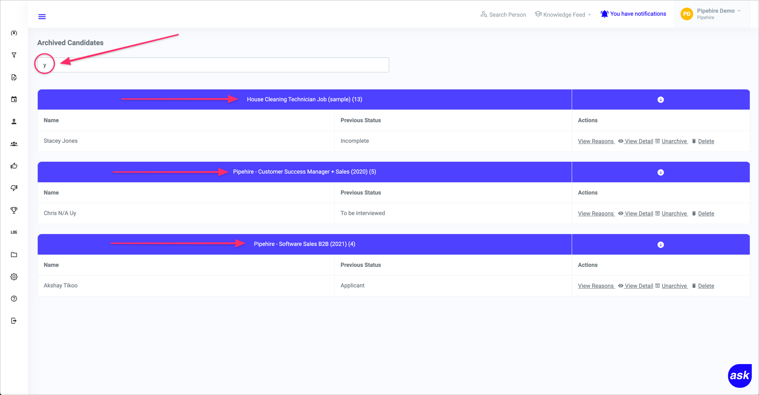Open the help question mark icon

tap(14, 299)
